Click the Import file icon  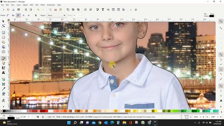[x=26, y=9]
